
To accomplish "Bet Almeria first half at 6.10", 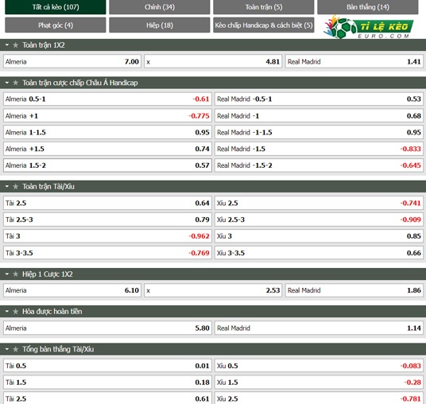I will [x=72, y=290].
